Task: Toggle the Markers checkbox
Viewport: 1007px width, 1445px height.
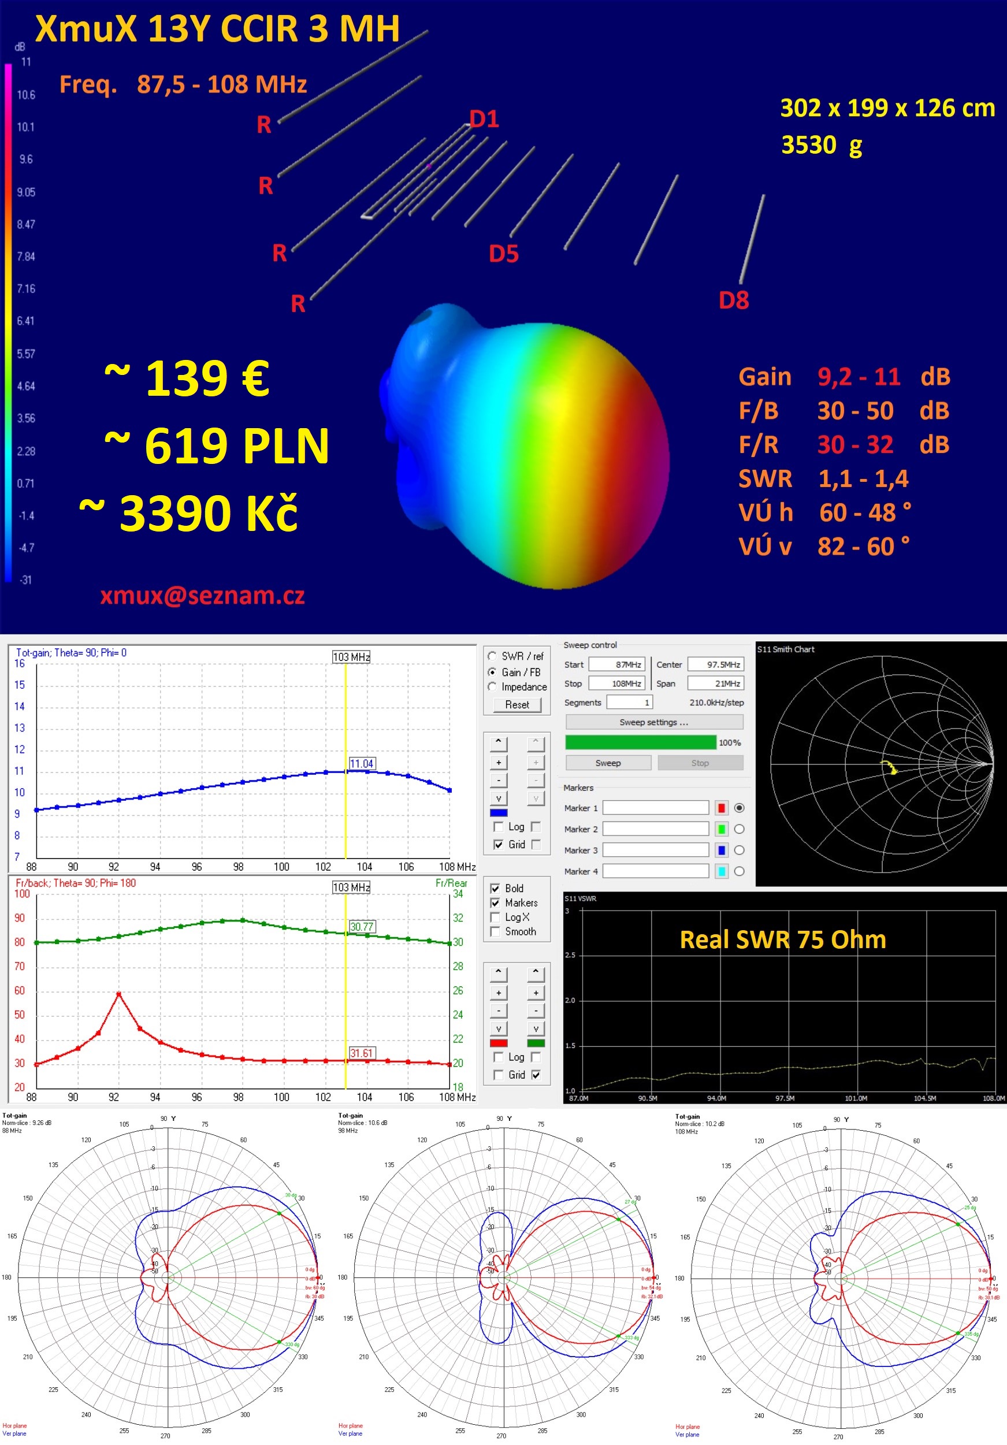Action: [x=495, y=902]
